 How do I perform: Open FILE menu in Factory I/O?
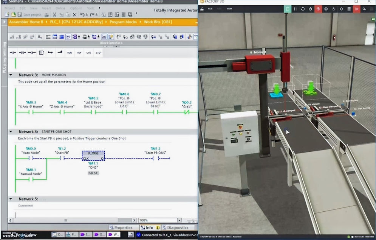tap(210, 9)
